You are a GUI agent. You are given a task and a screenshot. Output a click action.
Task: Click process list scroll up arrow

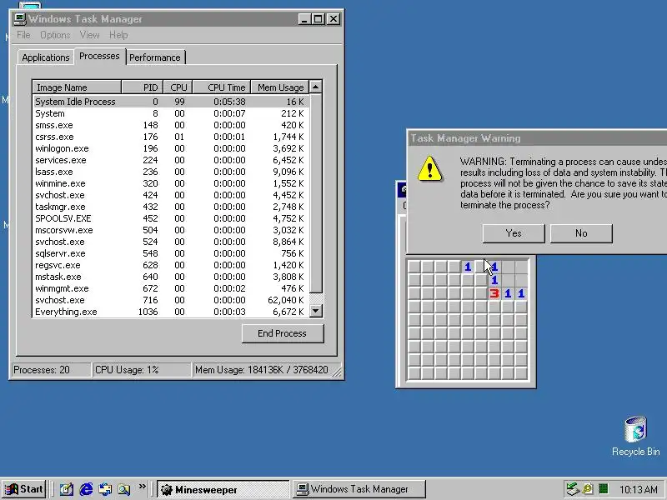click(x=316, y=87)
